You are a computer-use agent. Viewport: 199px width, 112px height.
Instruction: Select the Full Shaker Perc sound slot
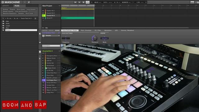pos(51,80)
